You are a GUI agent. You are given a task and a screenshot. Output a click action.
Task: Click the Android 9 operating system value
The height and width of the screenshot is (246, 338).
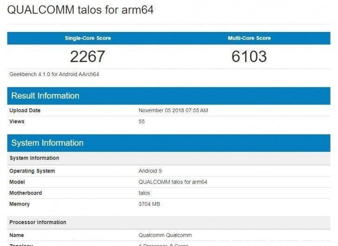click(x=150, y=171)
